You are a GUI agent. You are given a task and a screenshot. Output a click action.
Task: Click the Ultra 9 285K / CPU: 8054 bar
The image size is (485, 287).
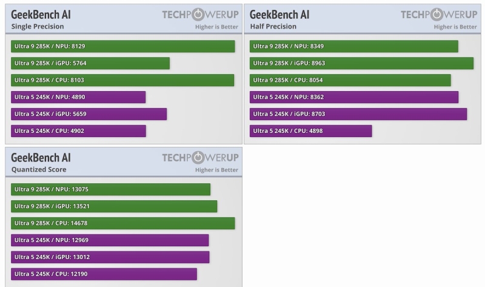click(x=350, y=80)
